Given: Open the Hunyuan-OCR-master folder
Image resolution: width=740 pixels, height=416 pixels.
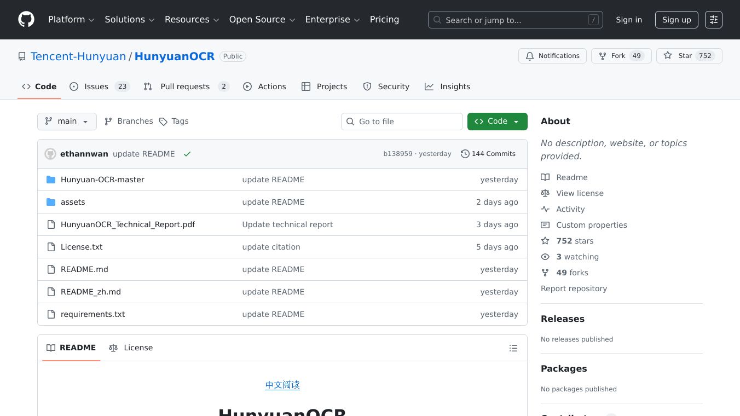Looking at the screenshot, I should click(x=102, y=180).
